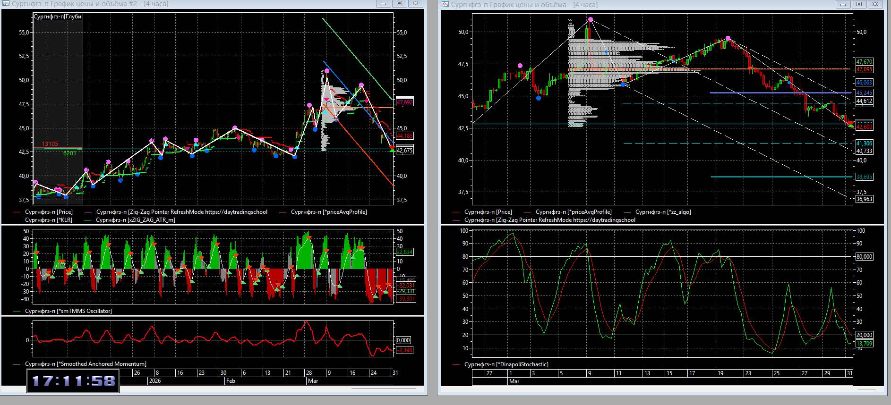Click the 47,692 price label on left chart
Viewport: 891px width, 405px height.
coord(405,102)
